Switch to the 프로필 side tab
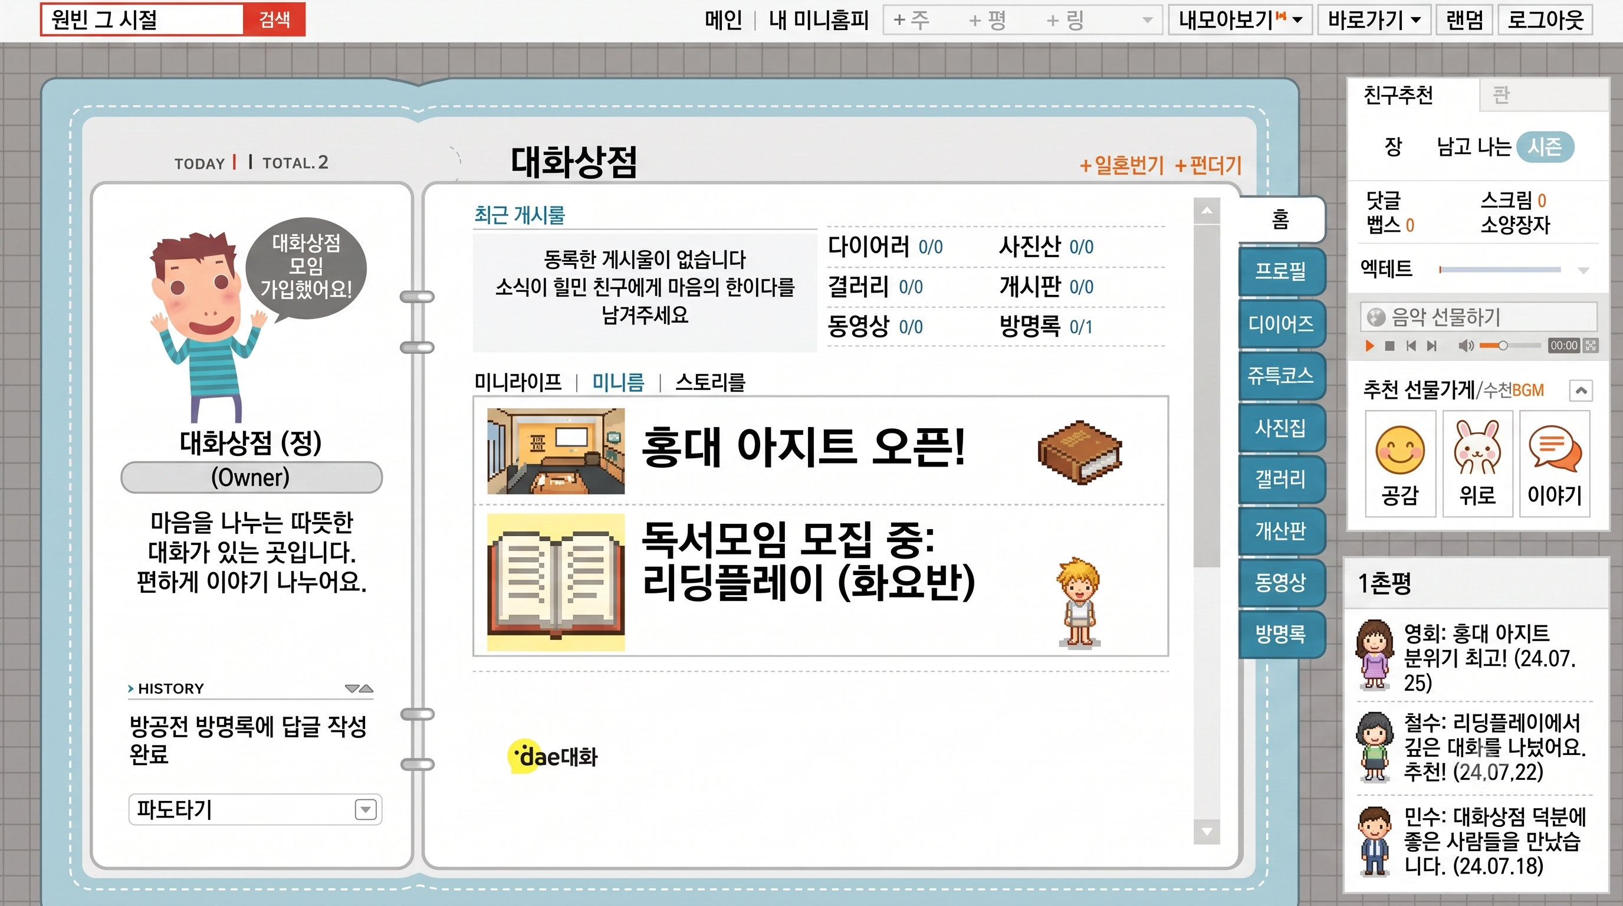This screenshot has width=1623, height=906. [1281, 271]
